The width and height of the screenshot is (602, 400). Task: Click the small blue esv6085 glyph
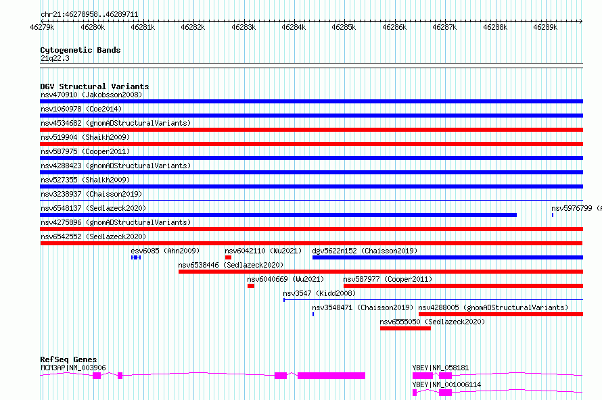[136, 257]
